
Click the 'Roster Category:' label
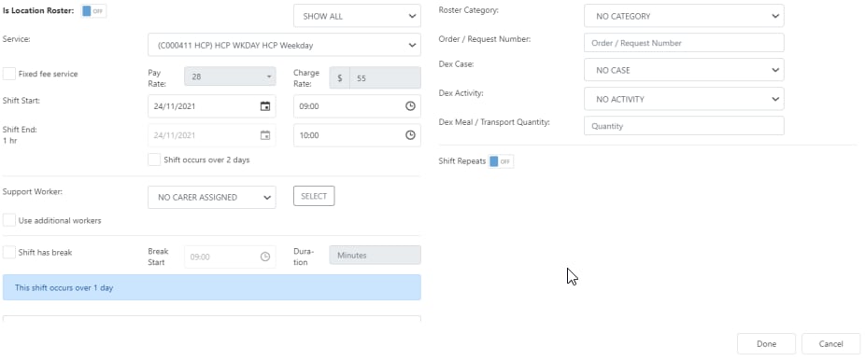tap(468, 10)
